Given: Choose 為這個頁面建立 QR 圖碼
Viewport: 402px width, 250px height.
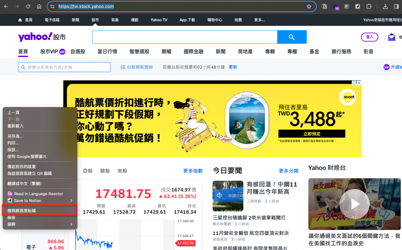Looking at the screenshot, I should click(40, 173).
